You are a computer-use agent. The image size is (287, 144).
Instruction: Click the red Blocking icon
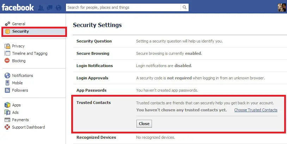pyautogui.click(x=7, y=60)
